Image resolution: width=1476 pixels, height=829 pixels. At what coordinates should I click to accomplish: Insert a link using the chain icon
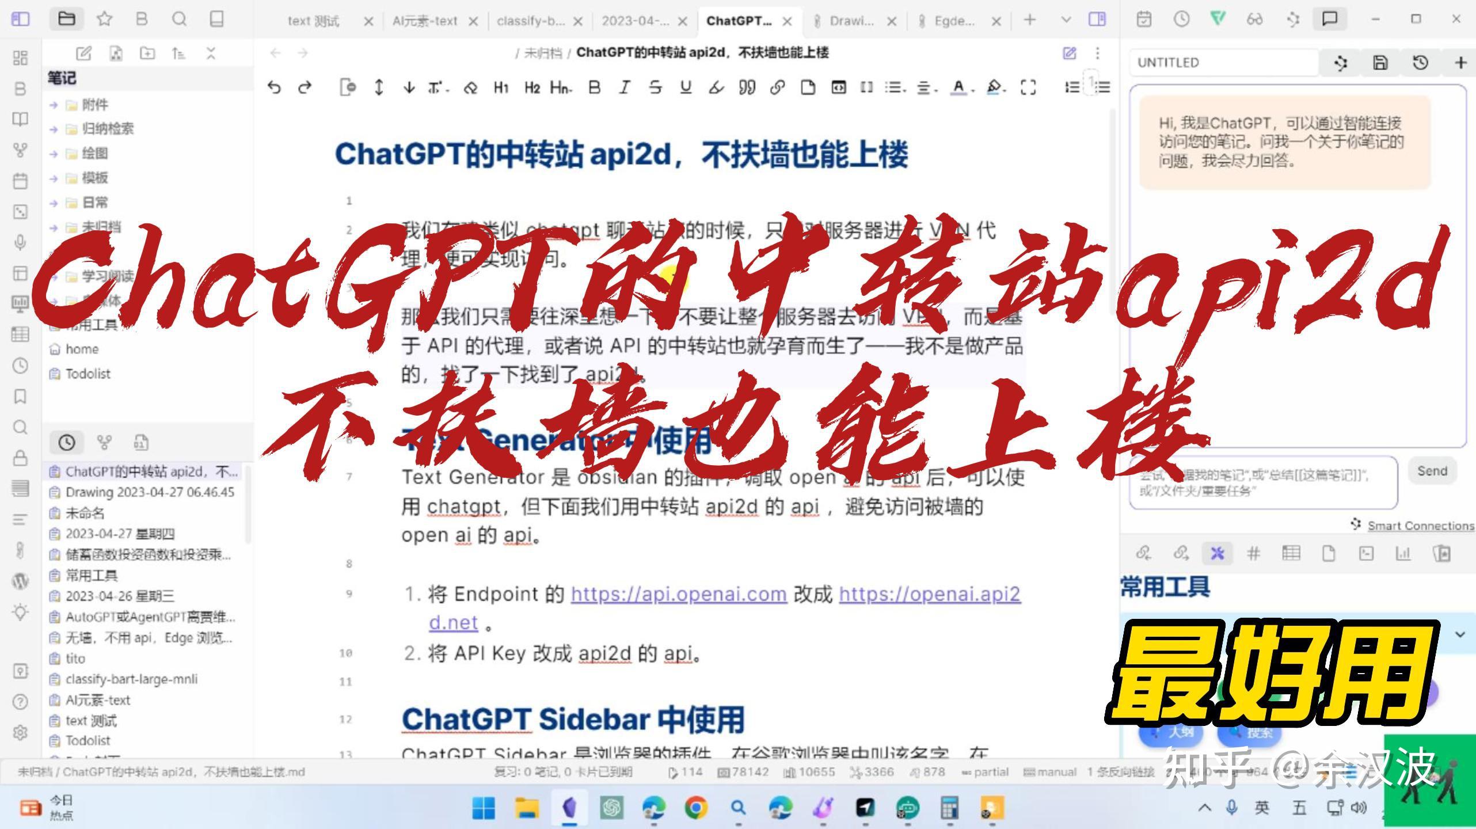[778, 88]
